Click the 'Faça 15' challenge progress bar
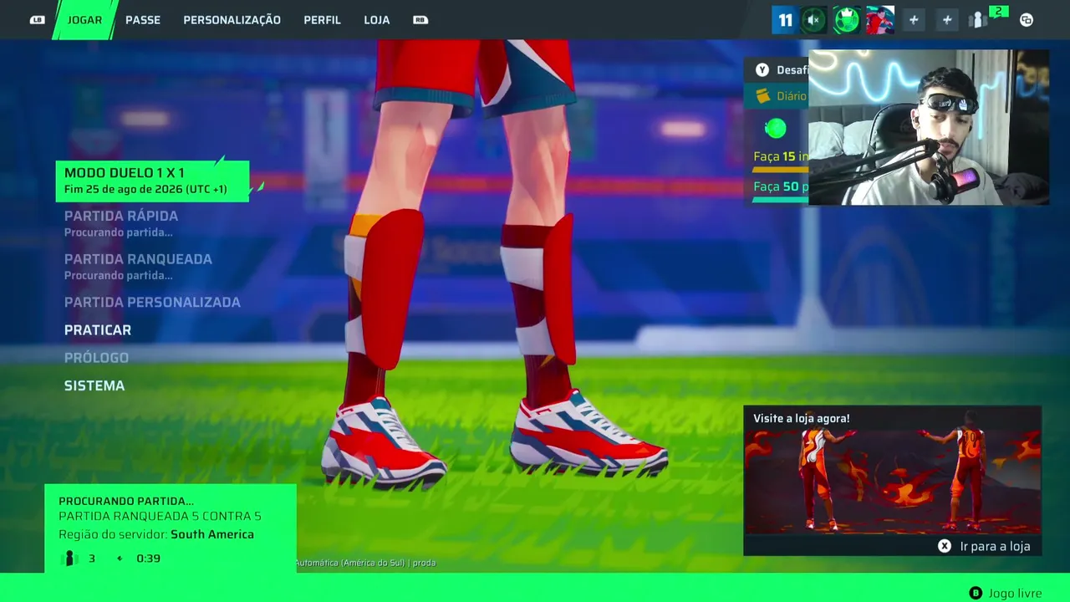 pyautogui.click(x=781, y=170)
